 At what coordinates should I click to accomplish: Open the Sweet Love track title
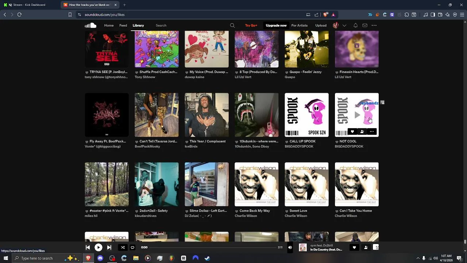[x=298, y=211]
